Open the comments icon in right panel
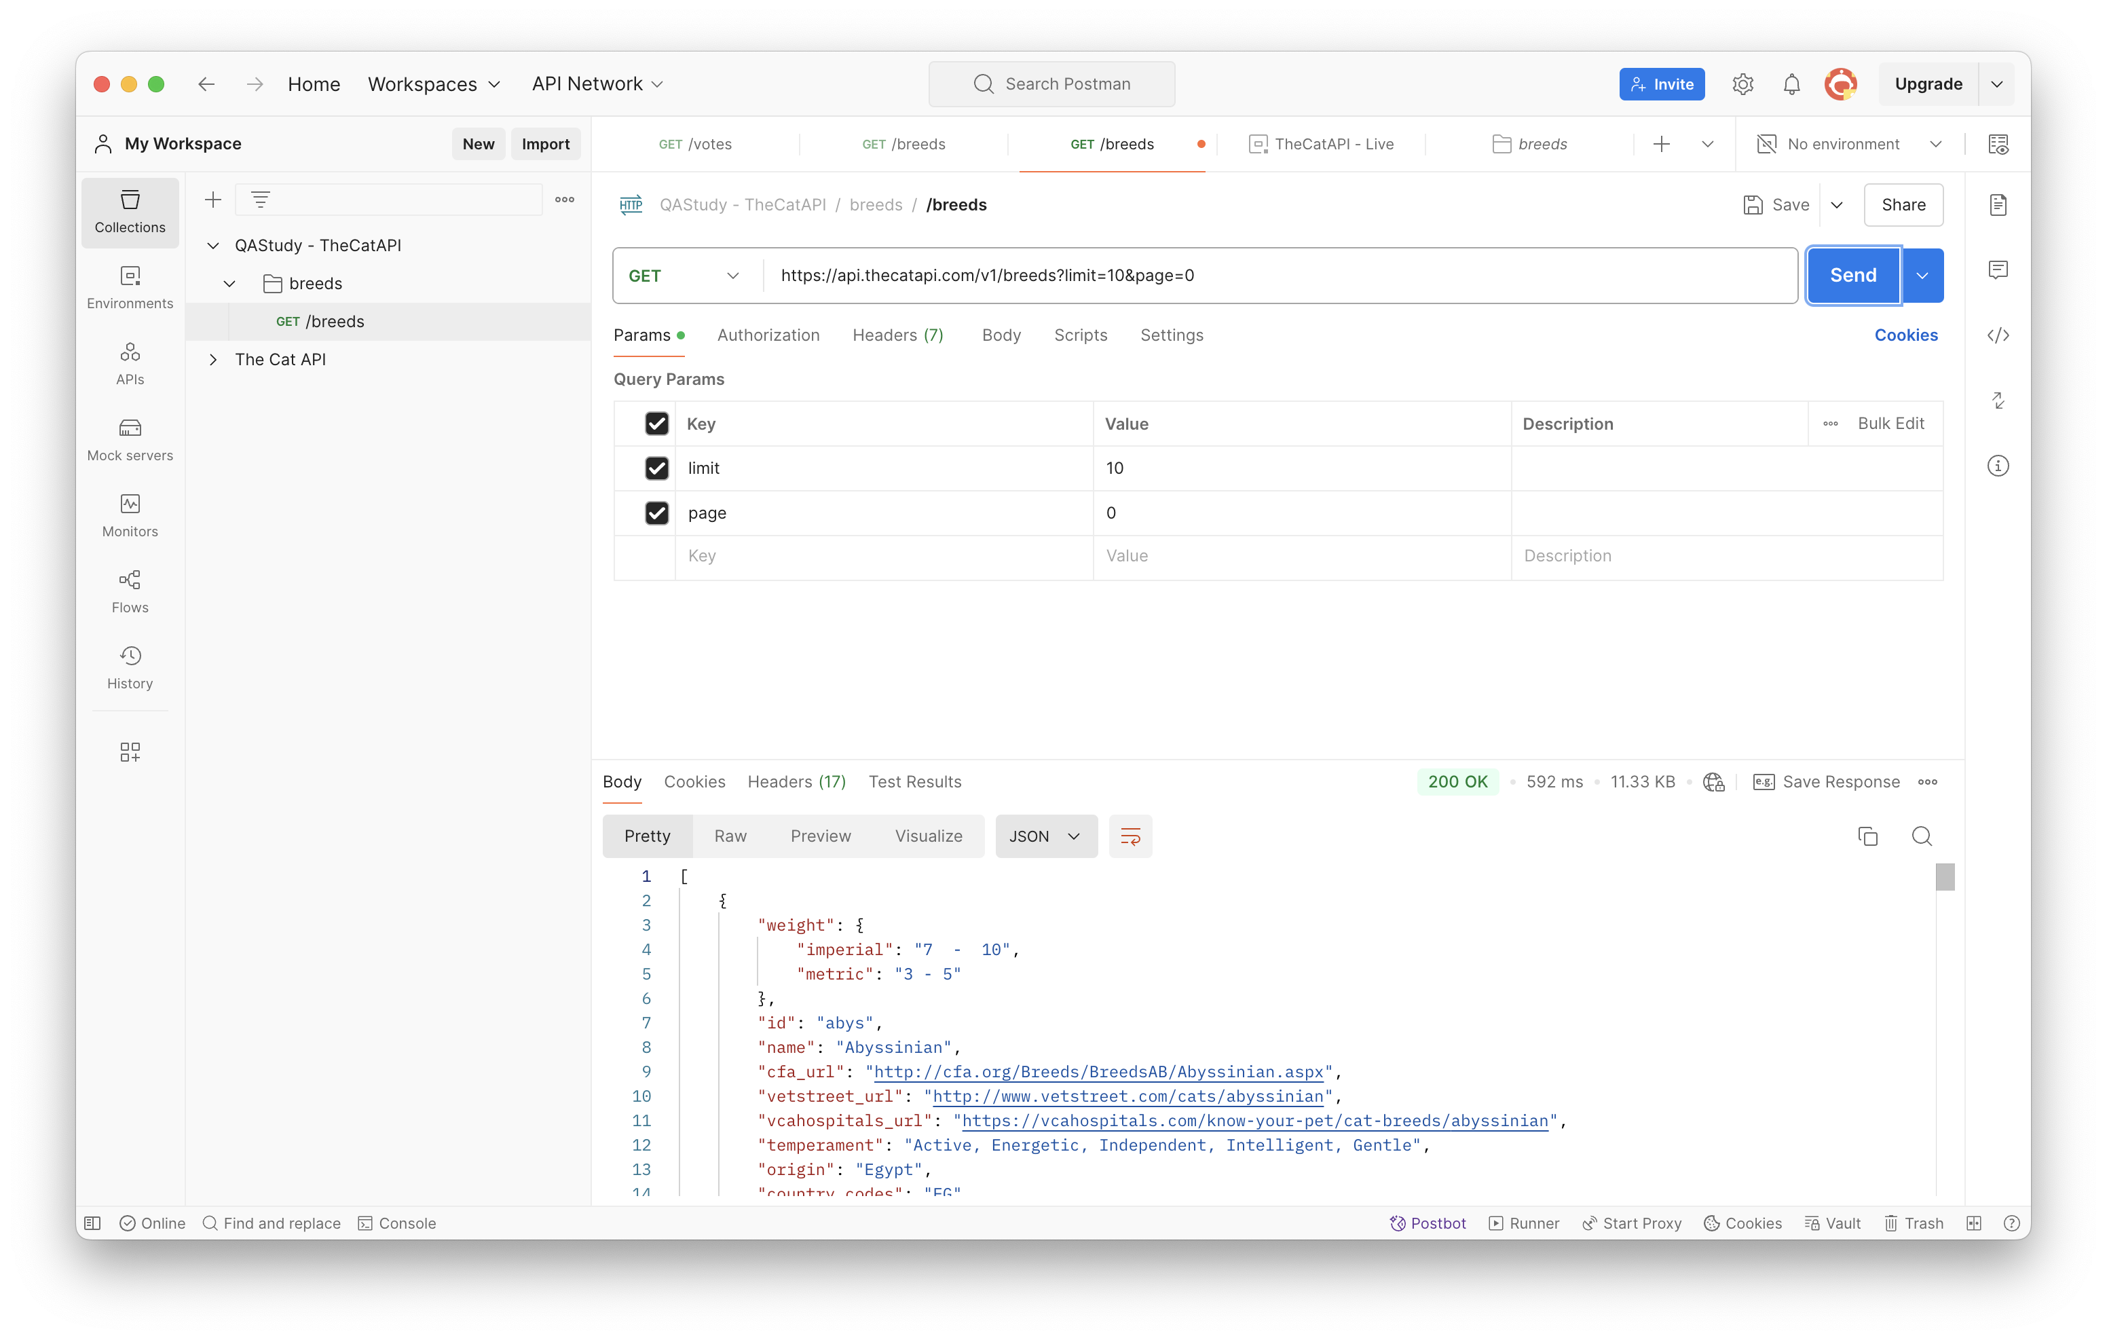Image resolution: width=2107 pixels, height=1340 pixels. pos(1998,269)
